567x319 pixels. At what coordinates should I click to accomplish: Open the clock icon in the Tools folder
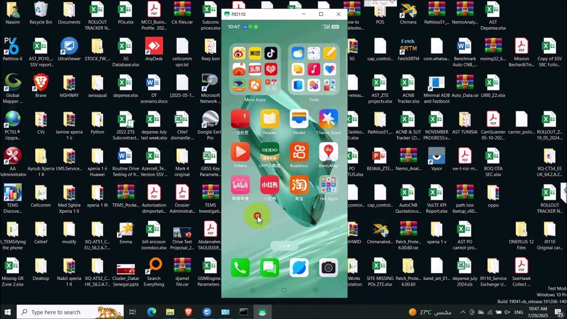[x=314, y=54]
